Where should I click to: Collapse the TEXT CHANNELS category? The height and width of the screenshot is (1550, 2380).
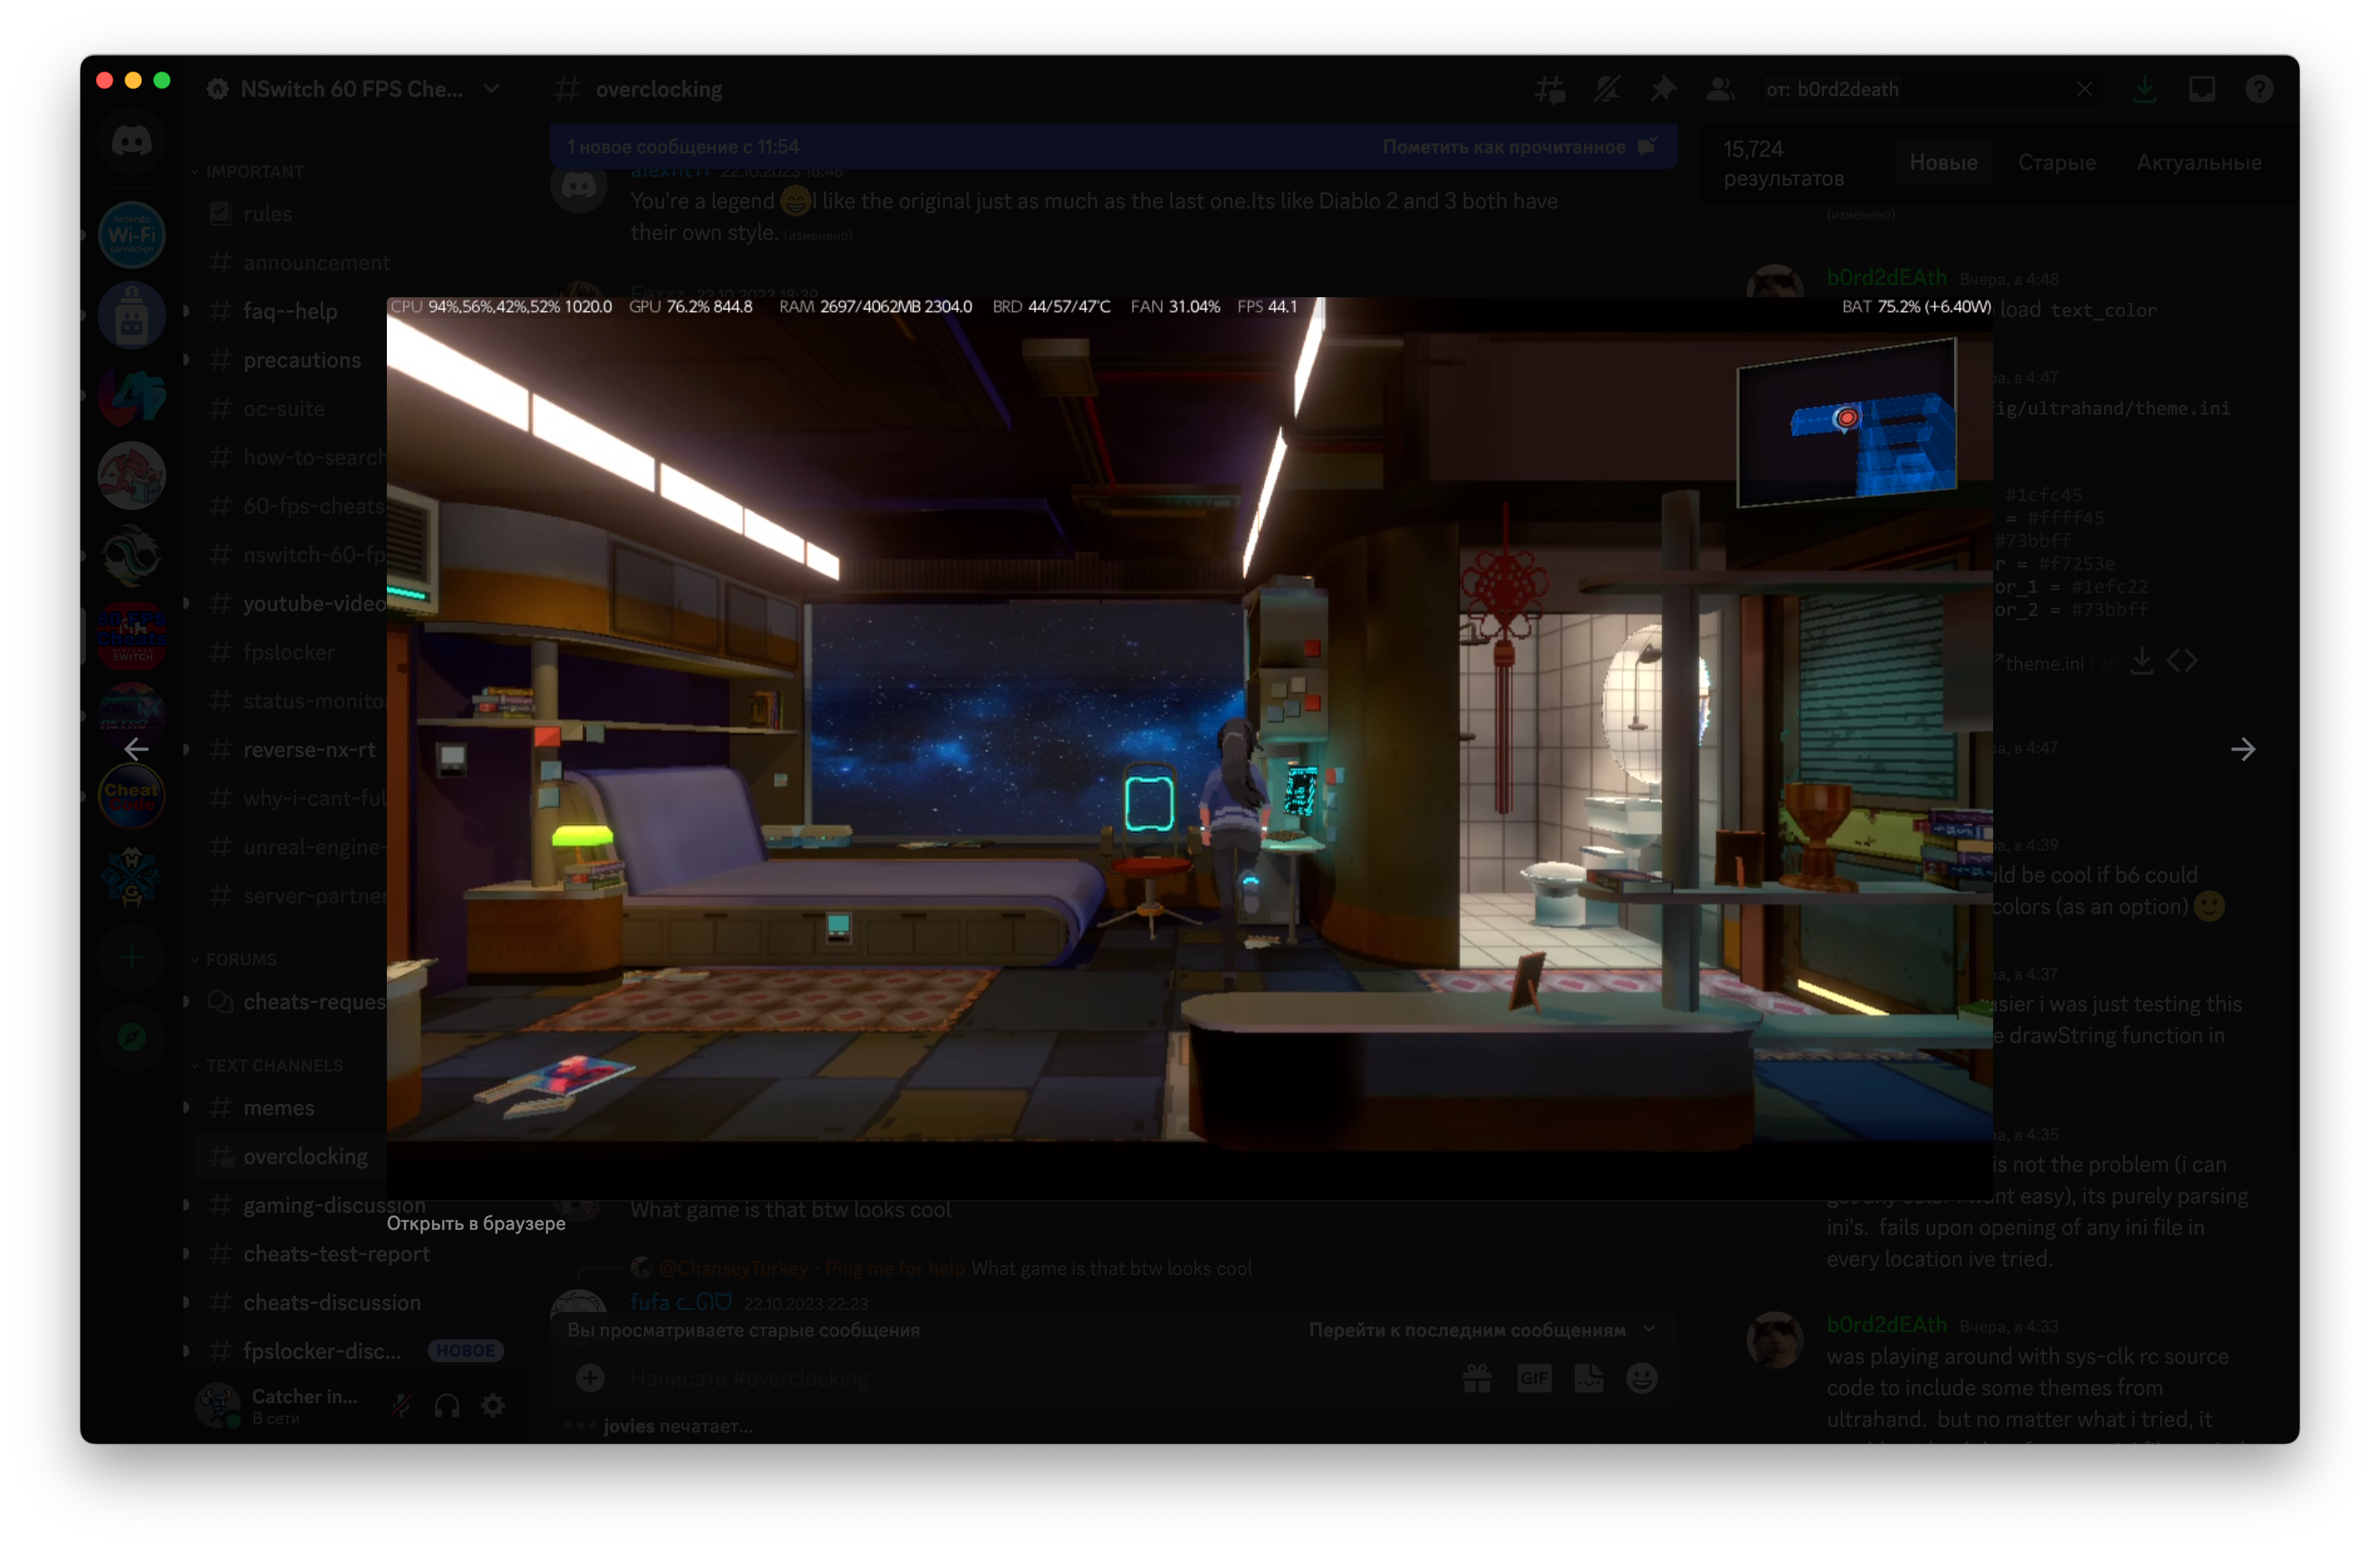[x=266, y=1066]
